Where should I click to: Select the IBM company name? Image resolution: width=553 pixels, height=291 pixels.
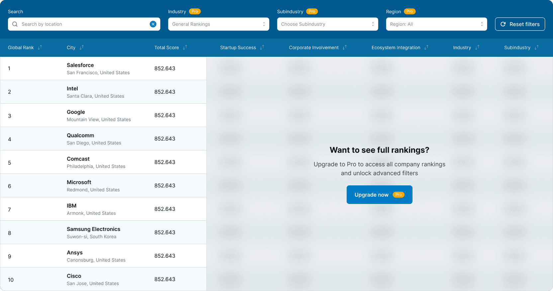point(71,206)
